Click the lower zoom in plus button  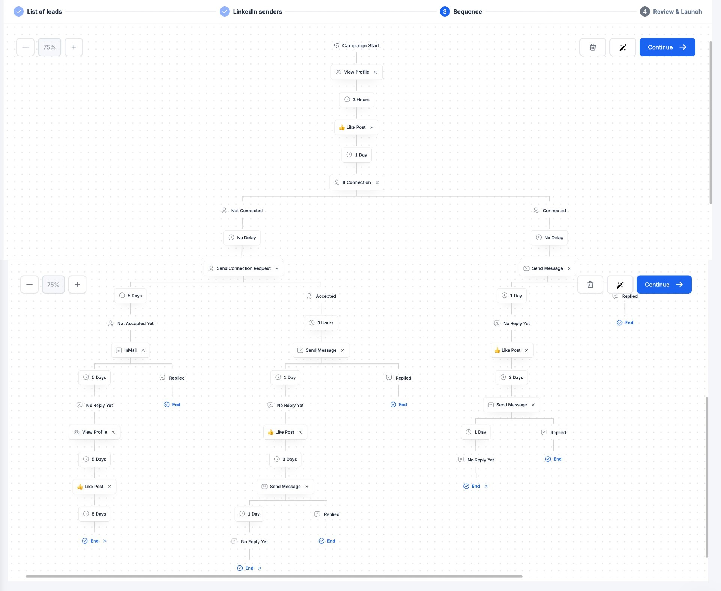(x=77, y=285)
